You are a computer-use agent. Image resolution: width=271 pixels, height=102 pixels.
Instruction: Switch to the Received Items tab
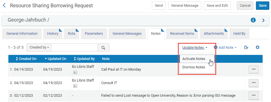[x=182, y=34]
